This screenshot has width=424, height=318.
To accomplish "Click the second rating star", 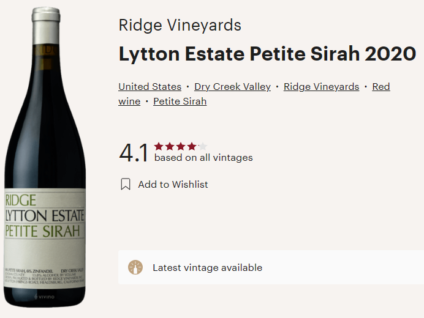I will 170,146.
